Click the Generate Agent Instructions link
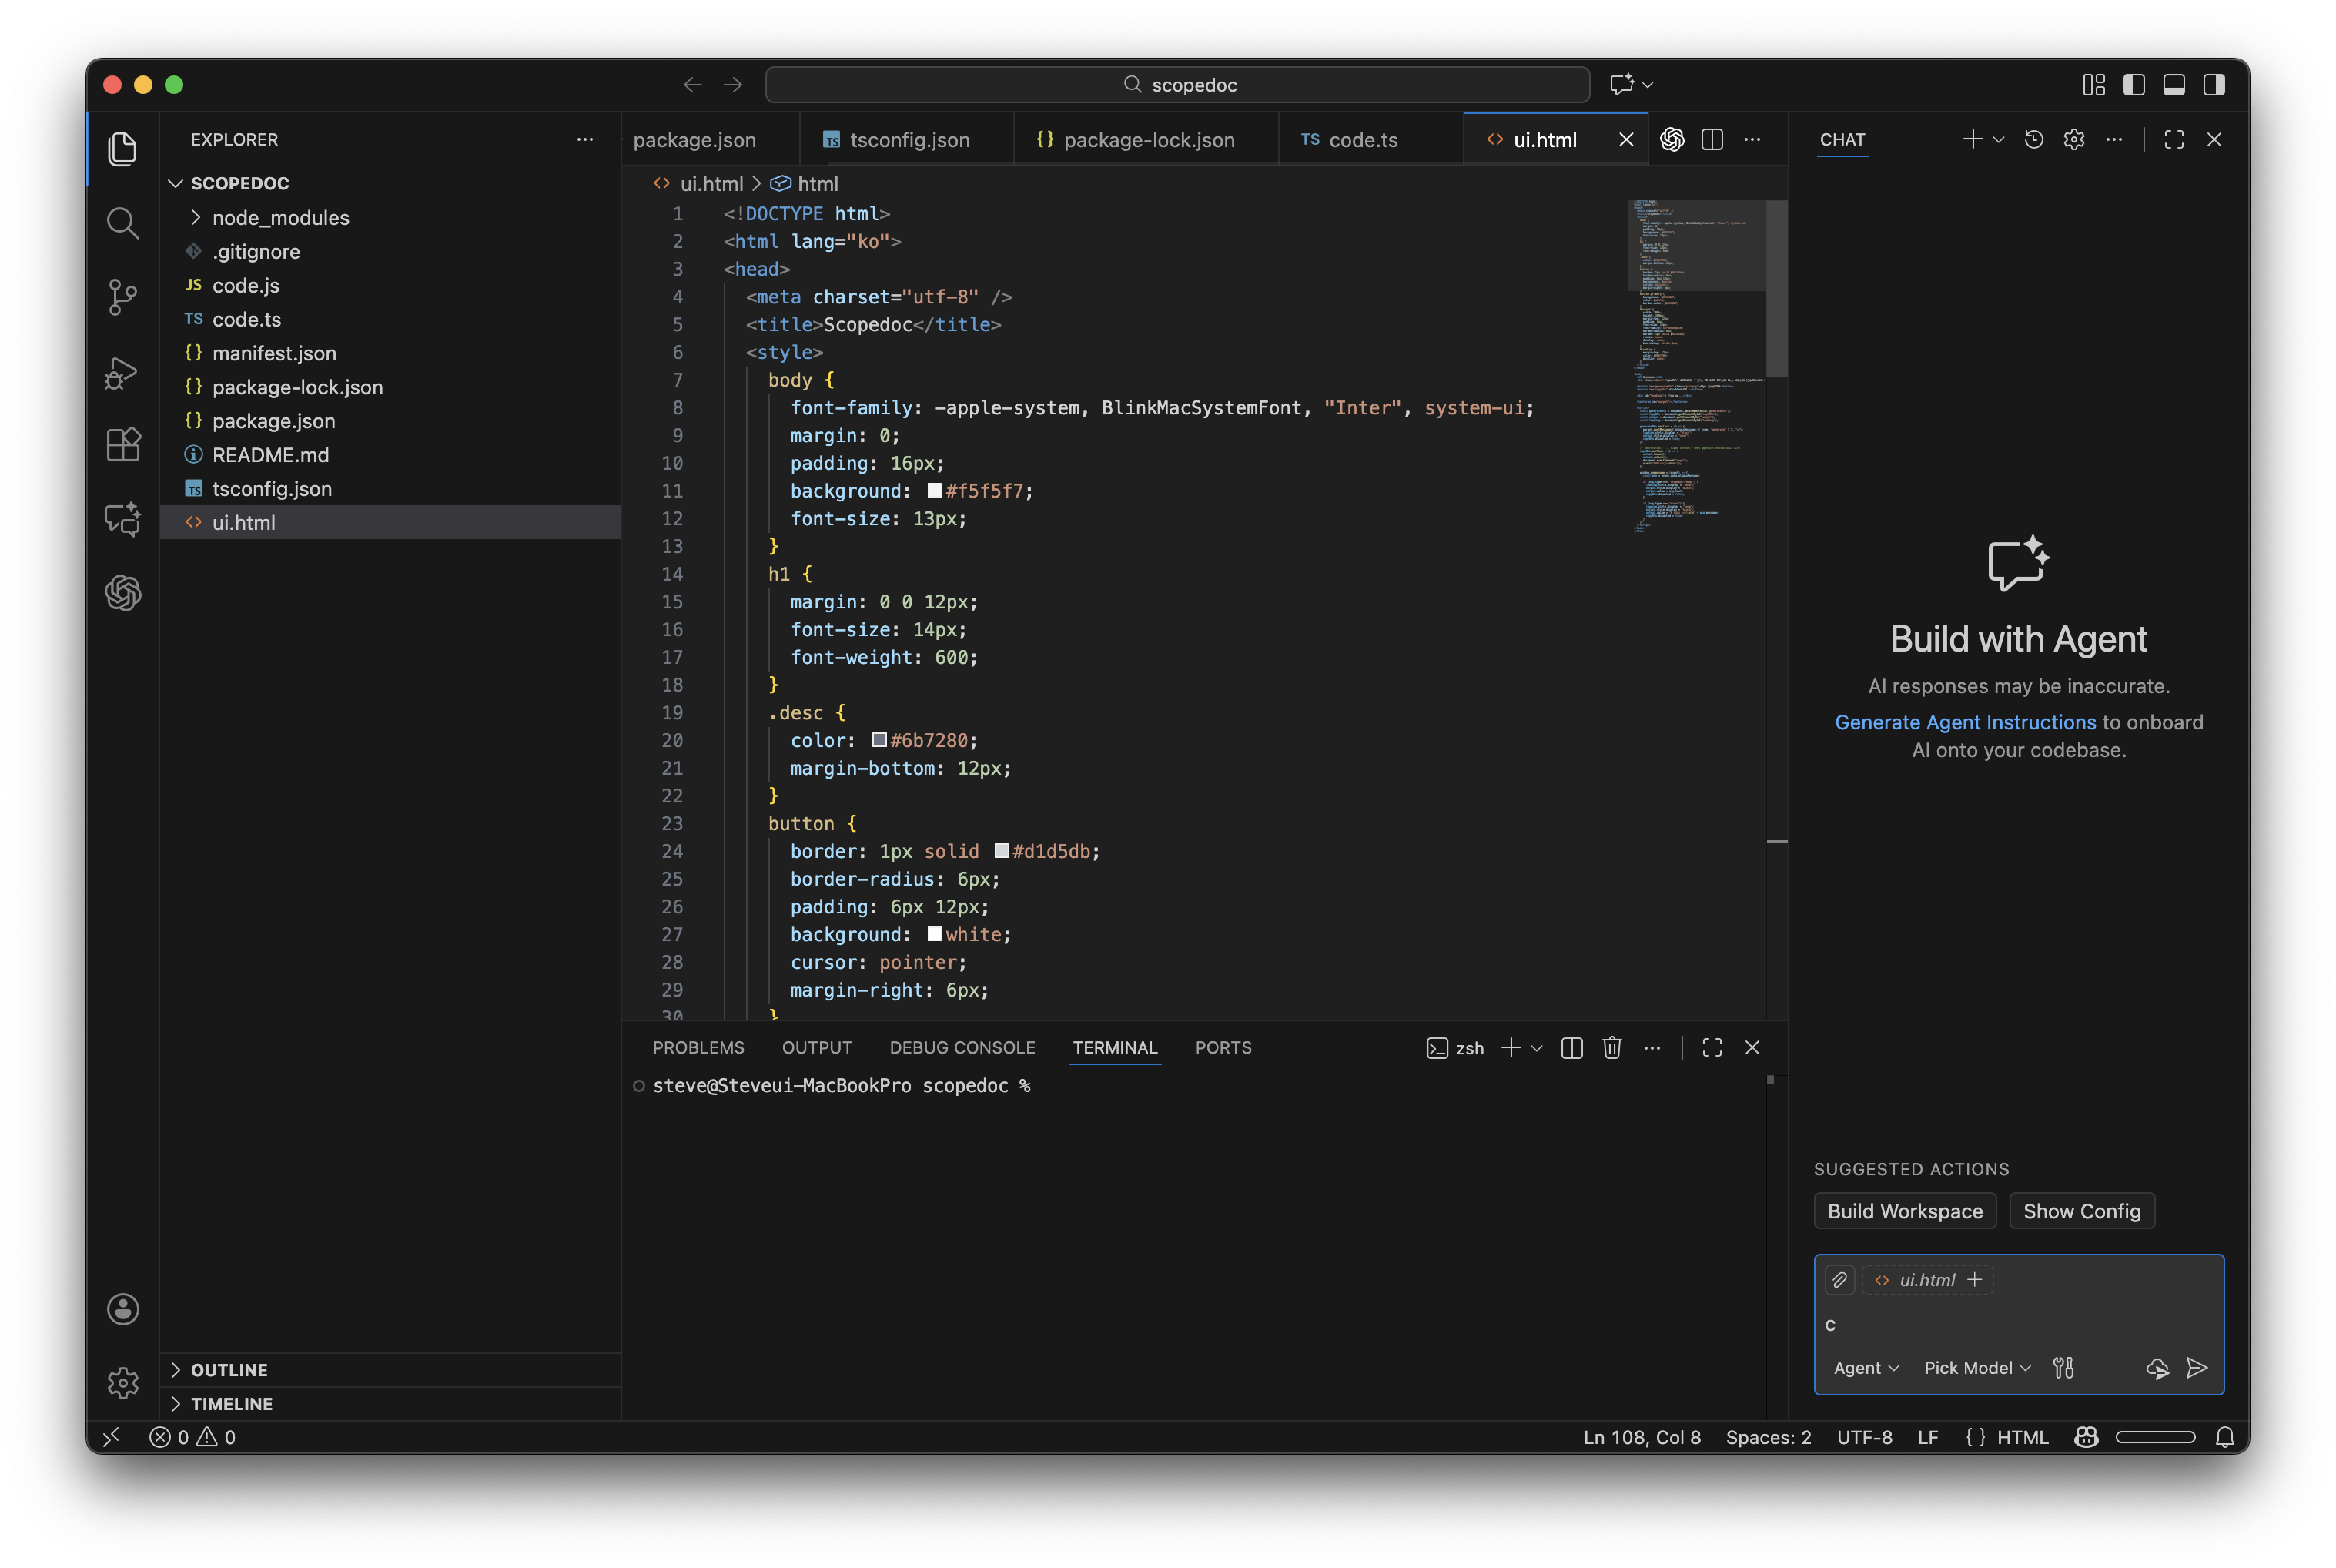The image size is (2336, 1568). [1964, 722]
